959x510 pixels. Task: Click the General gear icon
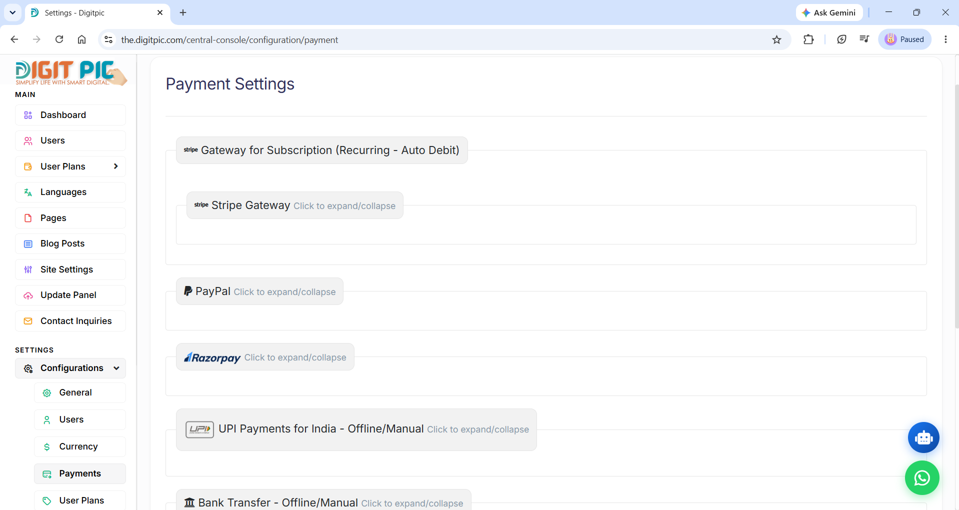[47, 393]
